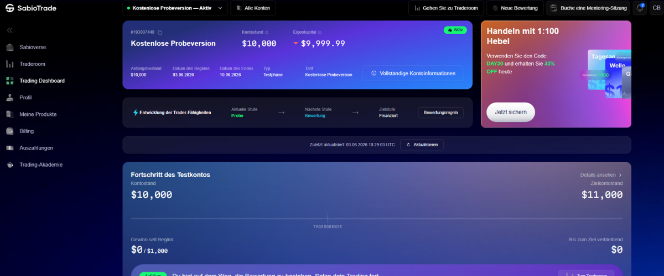Click the Trading-Akademie graduation cap icon
664x276 pixels.
coord(9,164)
